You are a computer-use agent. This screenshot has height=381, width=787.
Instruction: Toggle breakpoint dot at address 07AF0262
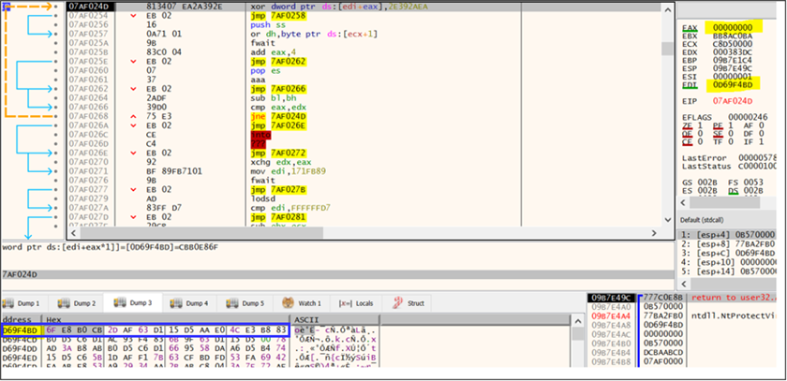coord(58,88)
